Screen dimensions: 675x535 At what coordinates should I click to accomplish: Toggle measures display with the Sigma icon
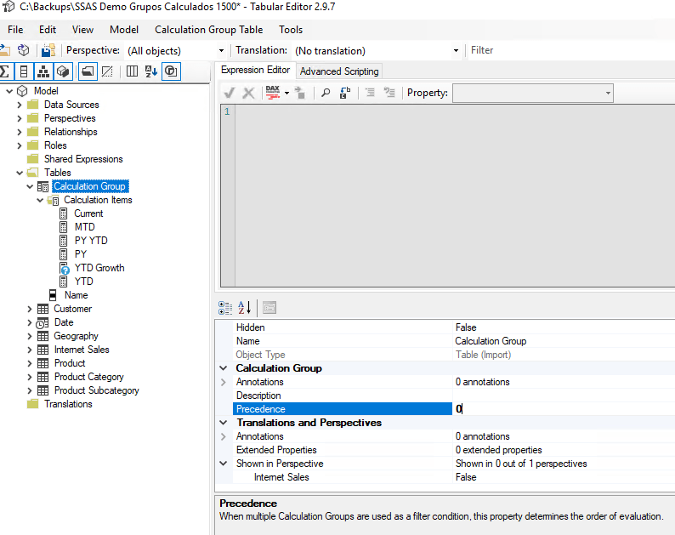click(x=5, y=71)
